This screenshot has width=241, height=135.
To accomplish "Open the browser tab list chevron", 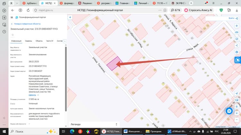I will point(17,3).
